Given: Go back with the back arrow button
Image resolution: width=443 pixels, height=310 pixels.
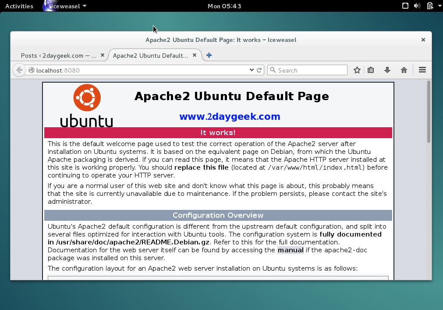Looking at the screenshot, I should [19, 70].
